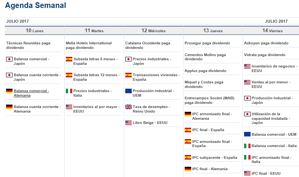Click Spain flag beside Subasta letras 6 meses
This screenshot has width=299, height=177.
pyautogui.click(x=69, y=59)
